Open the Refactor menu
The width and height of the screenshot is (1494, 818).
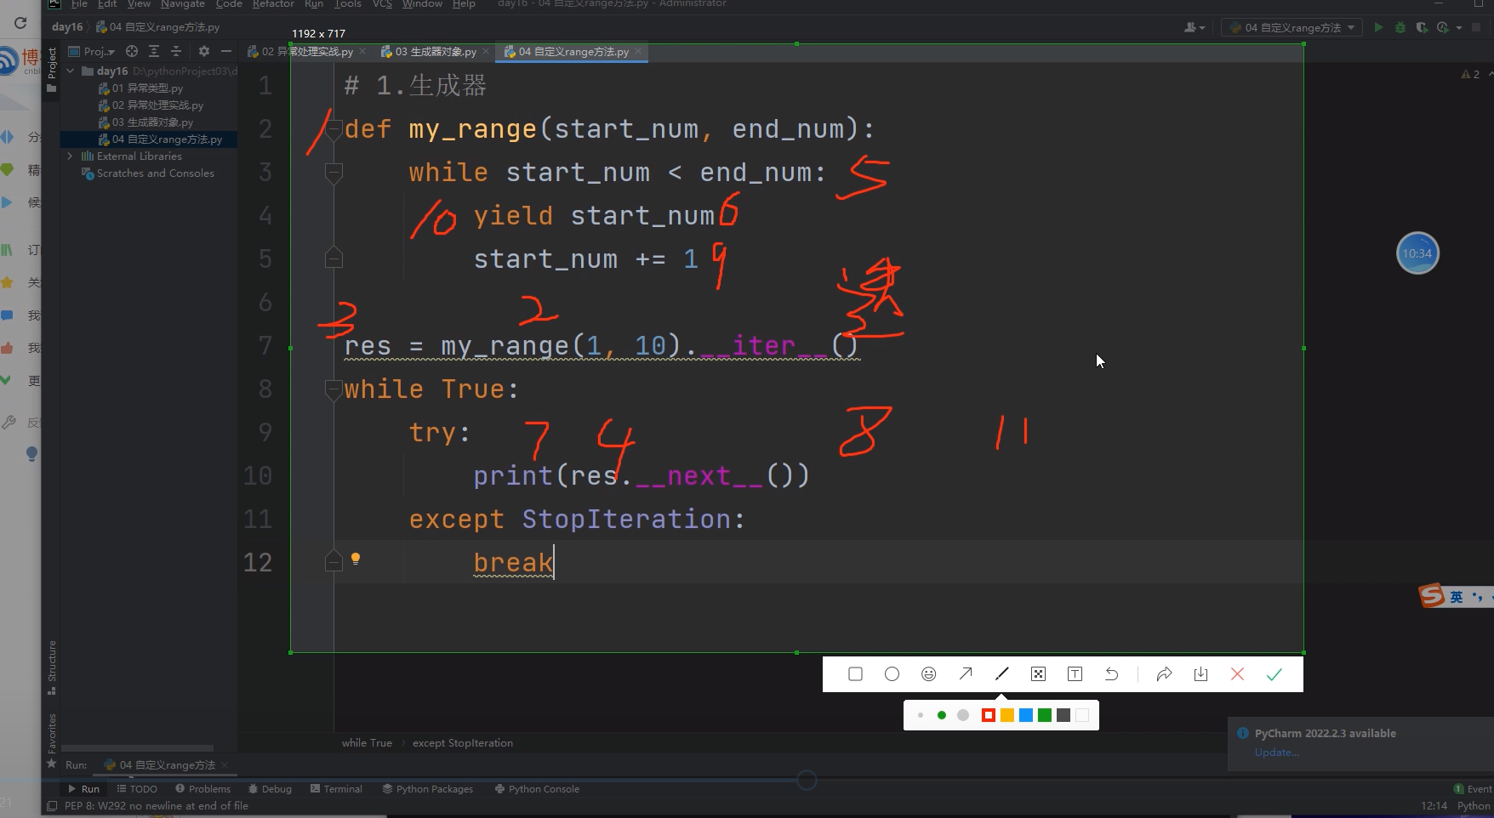tap(273, 4)
